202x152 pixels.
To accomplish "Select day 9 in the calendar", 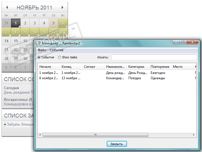I will (x=25, y=32).
